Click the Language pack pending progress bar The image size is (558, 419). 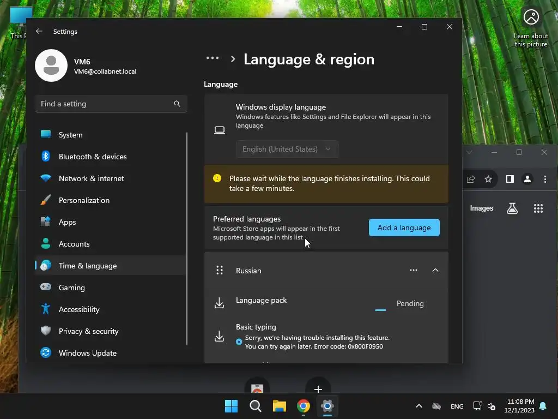pyautogui.click(x=380, y=310)
